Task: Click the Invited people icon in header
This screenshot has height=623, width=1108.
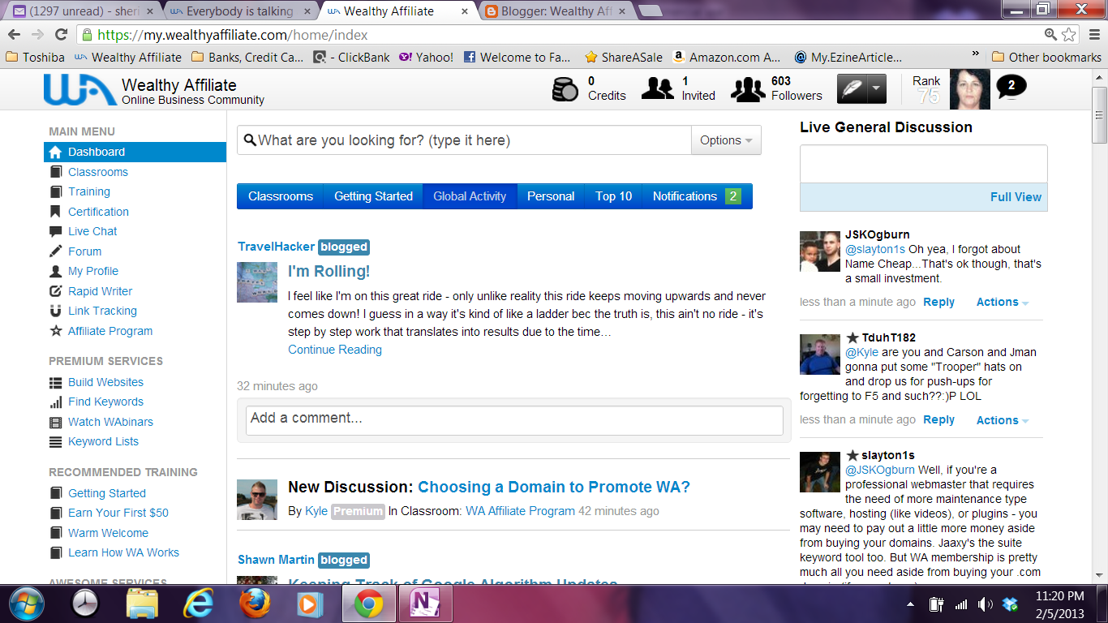Action: (x=657, y=88)
